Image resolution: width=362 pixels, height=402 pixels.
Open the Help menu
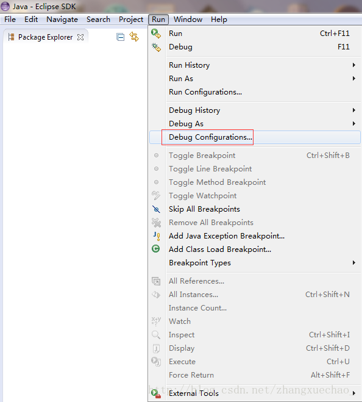coord(219,20)
